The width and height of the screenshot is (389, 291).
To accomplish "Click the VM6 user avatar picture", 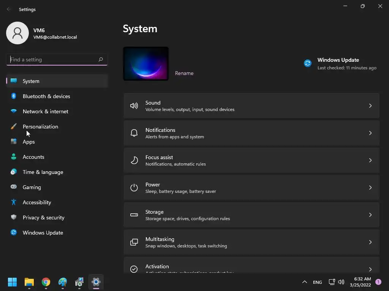I will (17, 33).
